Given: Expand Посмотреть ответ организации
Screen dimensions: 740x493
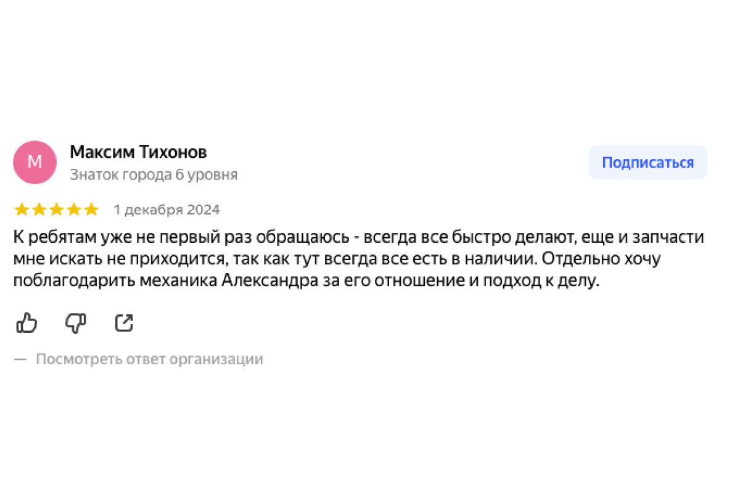Looking at the screenshot, I should (149, 359).
